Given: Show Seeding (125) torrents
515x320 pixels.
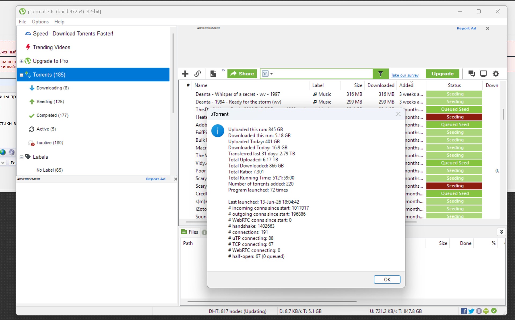Looking at the screenshot, I should [50, 101].
